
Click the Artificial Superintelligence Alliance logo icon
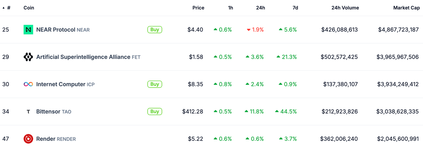(x=28, y=57)
